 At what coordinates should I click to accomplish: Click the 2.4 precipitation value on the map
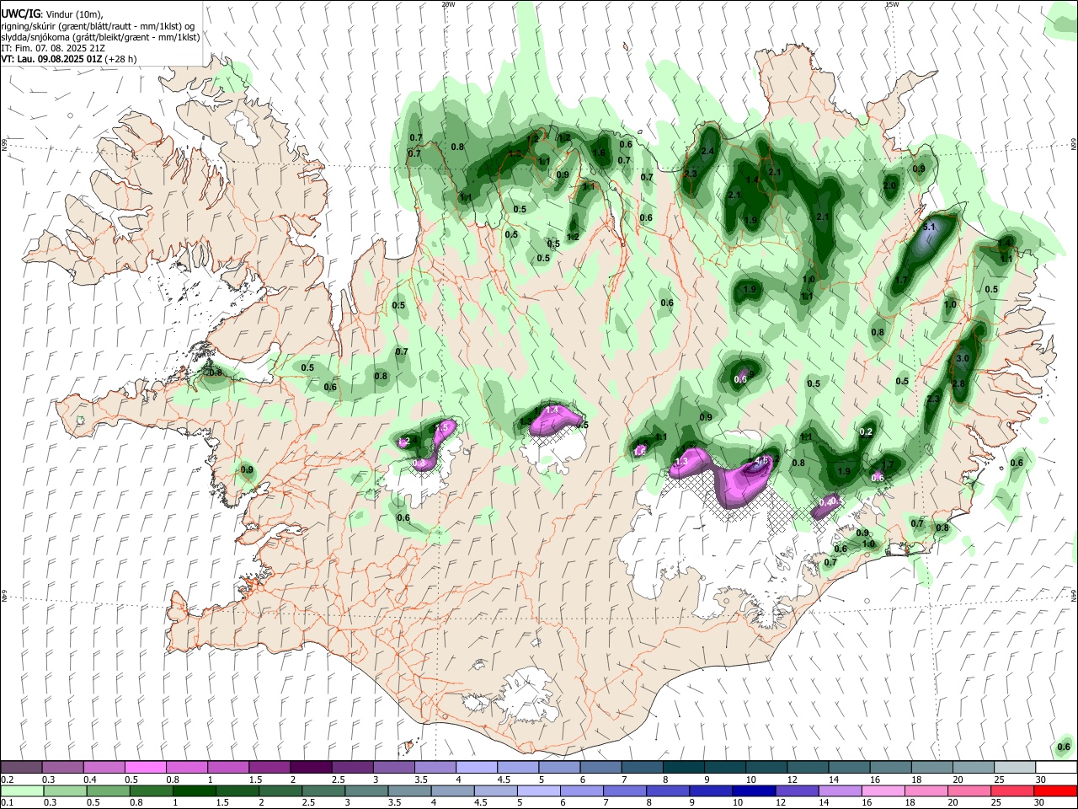[x=707, y=152]
